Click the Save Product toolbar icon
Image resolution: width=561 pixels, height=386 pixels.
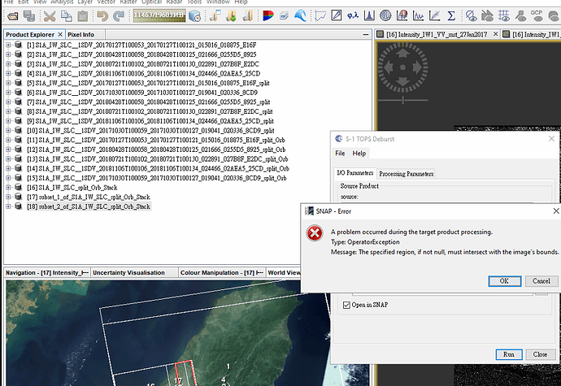(29, 16)
